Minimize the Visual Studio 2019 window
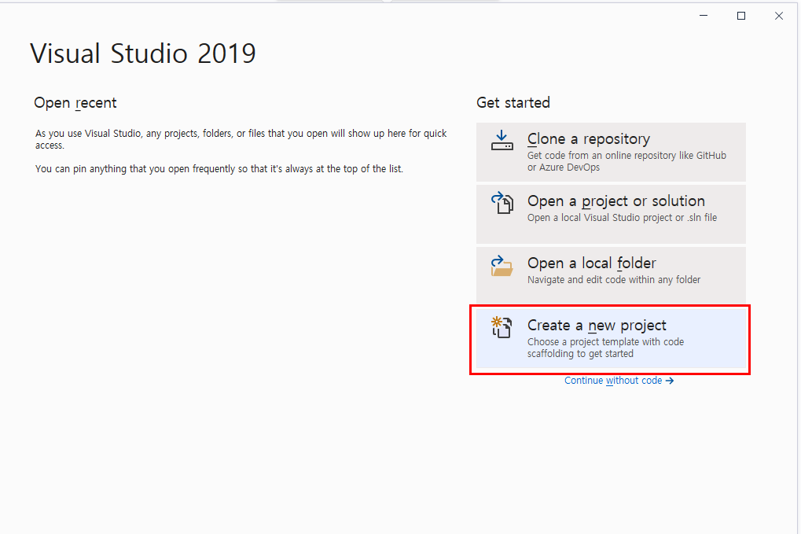This screenshot has height=534, width=801. (x=704, y=16)
